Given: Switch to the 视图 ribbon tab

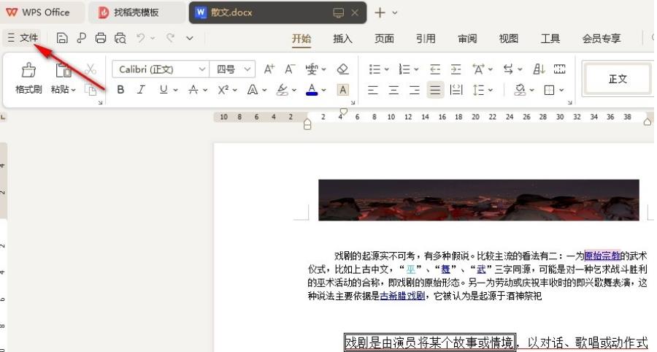Looking at the screenshot, I should (x=509, y=39).
